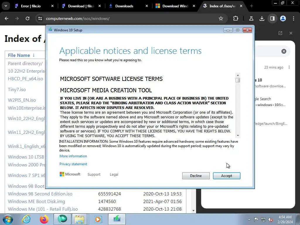Image resolution: width=300 pixels, height=225 pixels.
Task: Click the page scrollbar down arrow
Action: click(193, 211)
